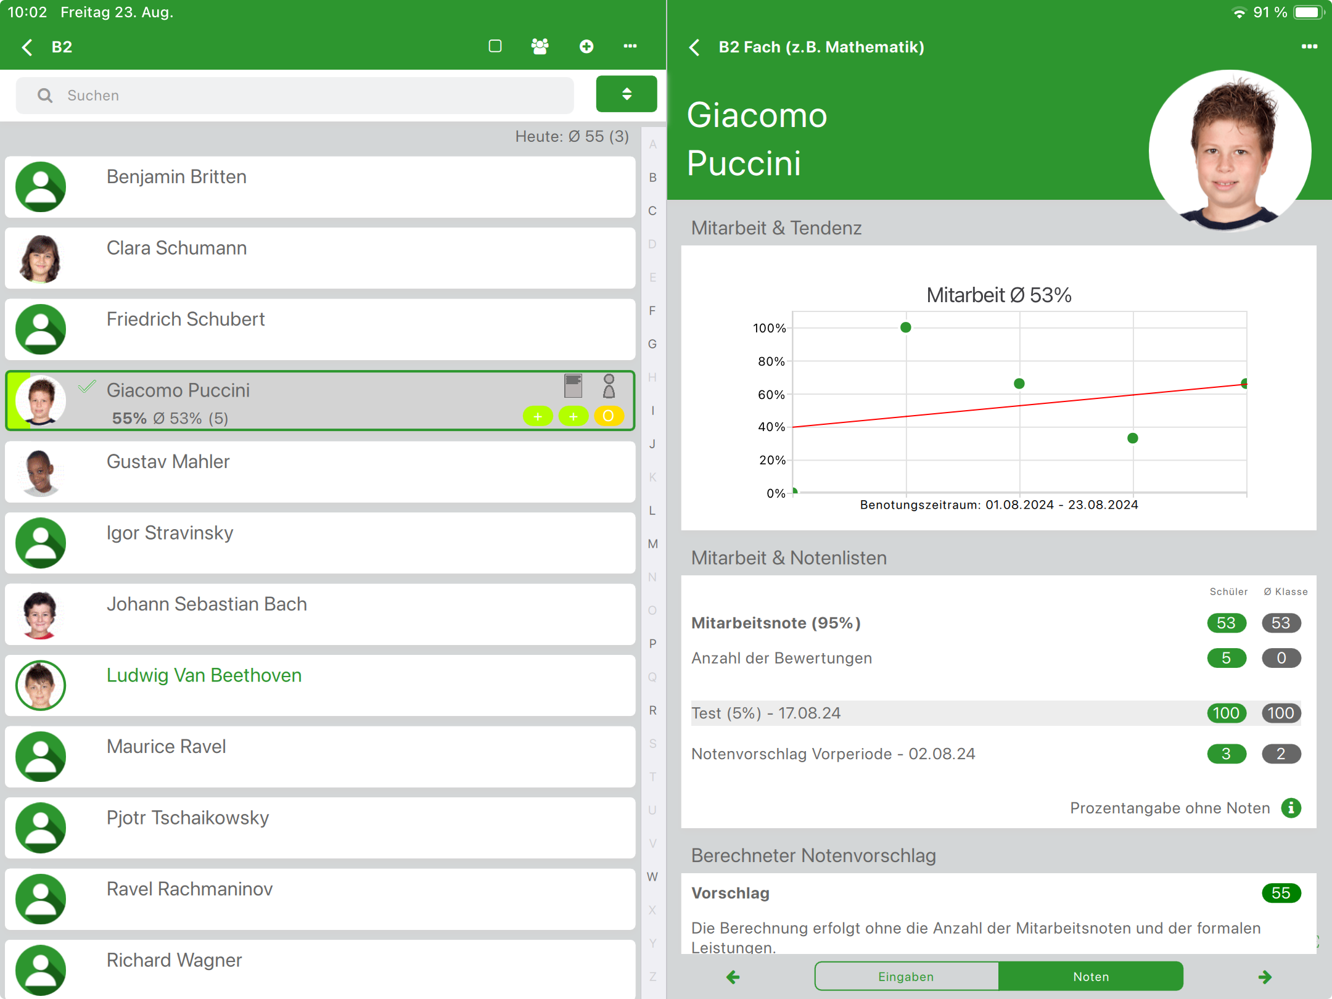Open the right panel three-dots menu

pos(1309,47)
